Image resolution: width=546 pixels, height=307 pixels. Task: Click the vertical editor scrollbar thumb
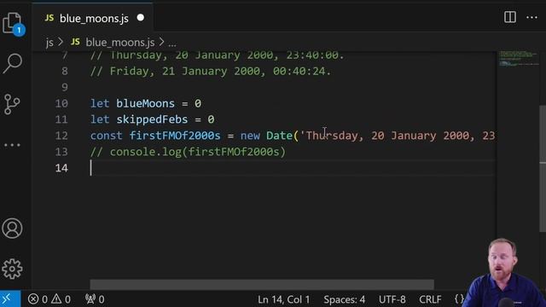tap(543, 169)
